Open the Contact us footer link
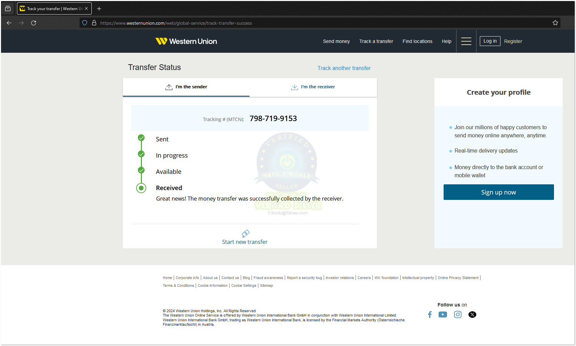 [230, 278]
